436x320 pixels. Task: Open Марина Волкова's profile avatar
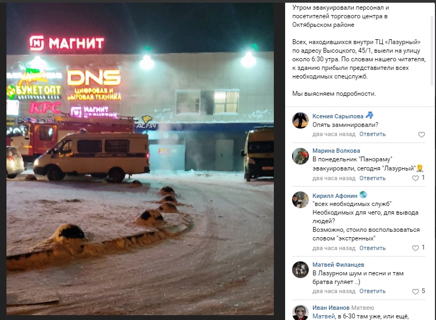pos(300,156)
